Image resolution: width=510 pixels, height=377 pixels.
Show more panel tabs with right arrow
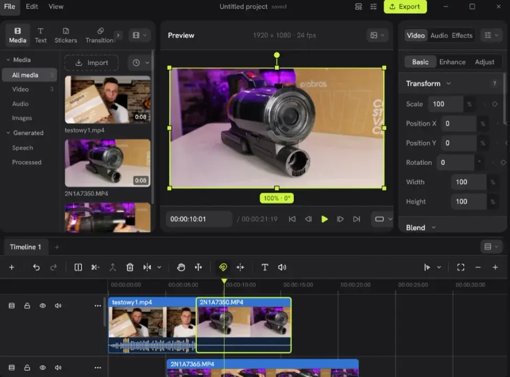(x=118, y=35)
